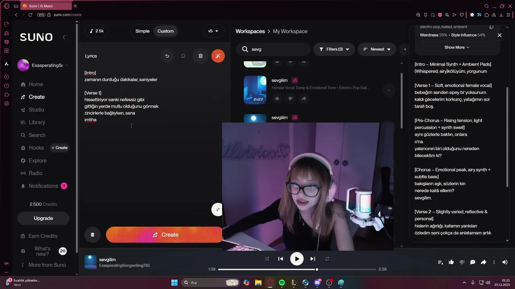This screenshot has width=515, height=289.
Task: Toggle shuffle playback
Action: (x=267, y=259)
